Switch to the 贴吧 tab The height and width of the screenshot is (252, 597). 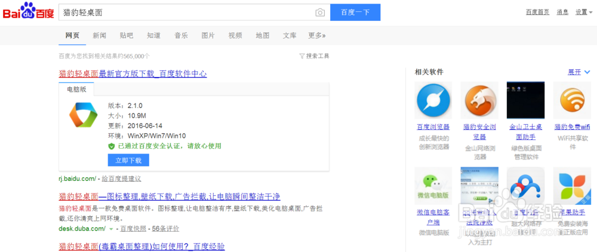[127, 36]
